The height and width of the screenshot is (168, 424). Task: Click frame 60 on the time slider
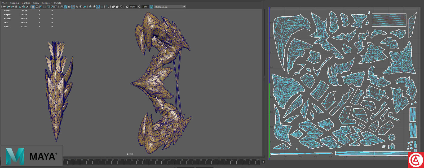point(132,160)
